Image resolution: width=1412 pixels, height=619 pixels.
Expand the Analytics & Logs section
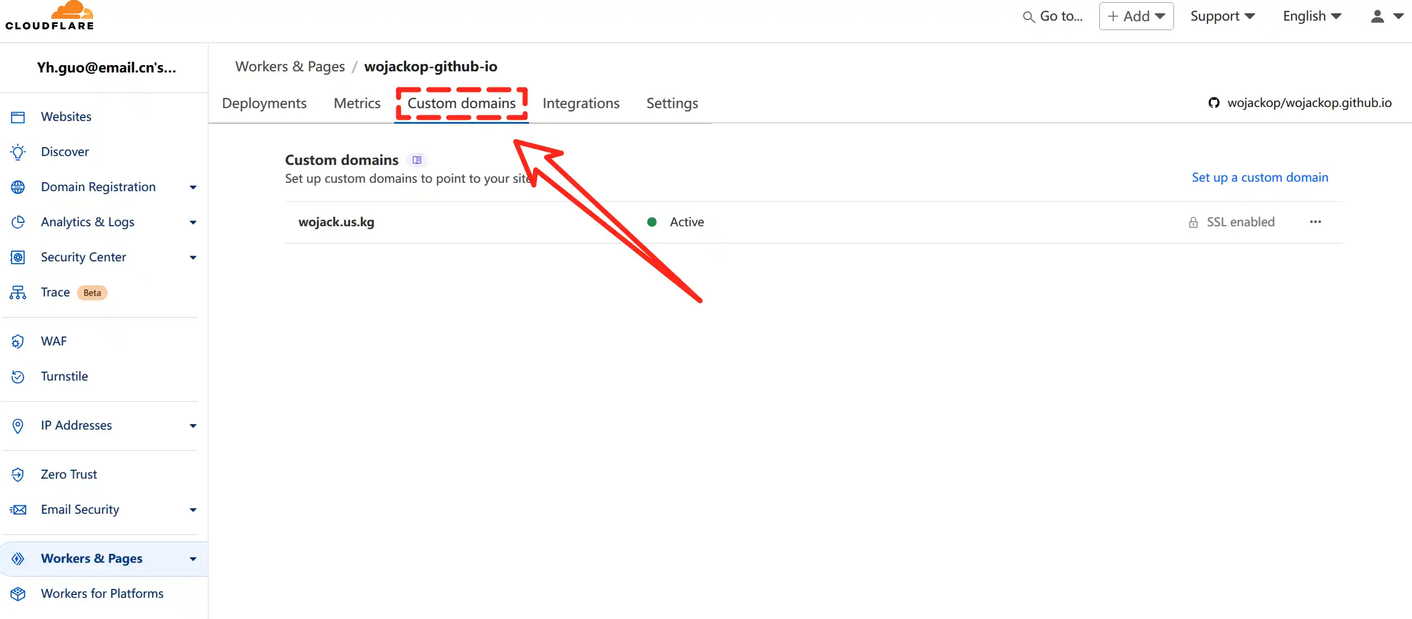(x=193, y=222)
